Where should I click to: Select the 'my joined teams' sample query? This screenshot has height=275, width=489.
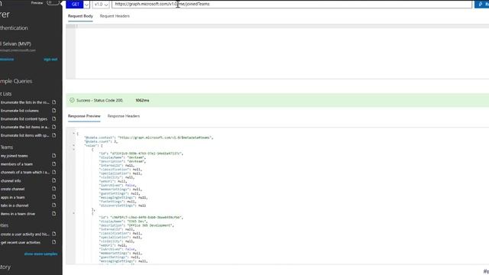pyautogui.click(x=15, y=156)
